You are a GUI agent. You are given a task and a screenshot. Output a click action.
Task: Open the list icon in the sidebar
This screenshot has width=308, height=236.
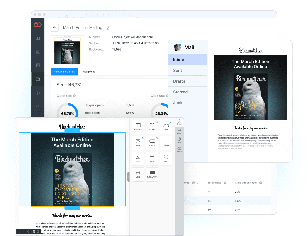[x=37, y=65]
